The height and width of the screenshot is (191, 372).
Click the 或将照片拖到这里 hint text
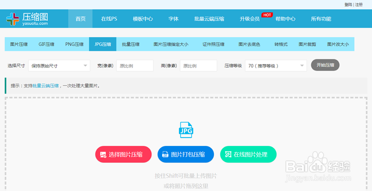186,186
